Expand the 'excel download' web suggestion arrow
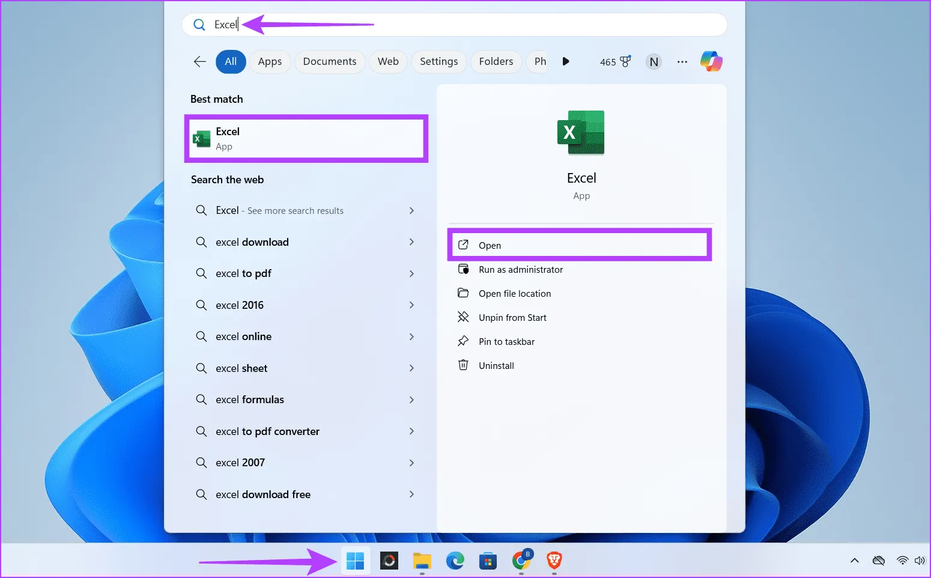The width and height of the screenshot is (931, 578). tap(411, 242)
